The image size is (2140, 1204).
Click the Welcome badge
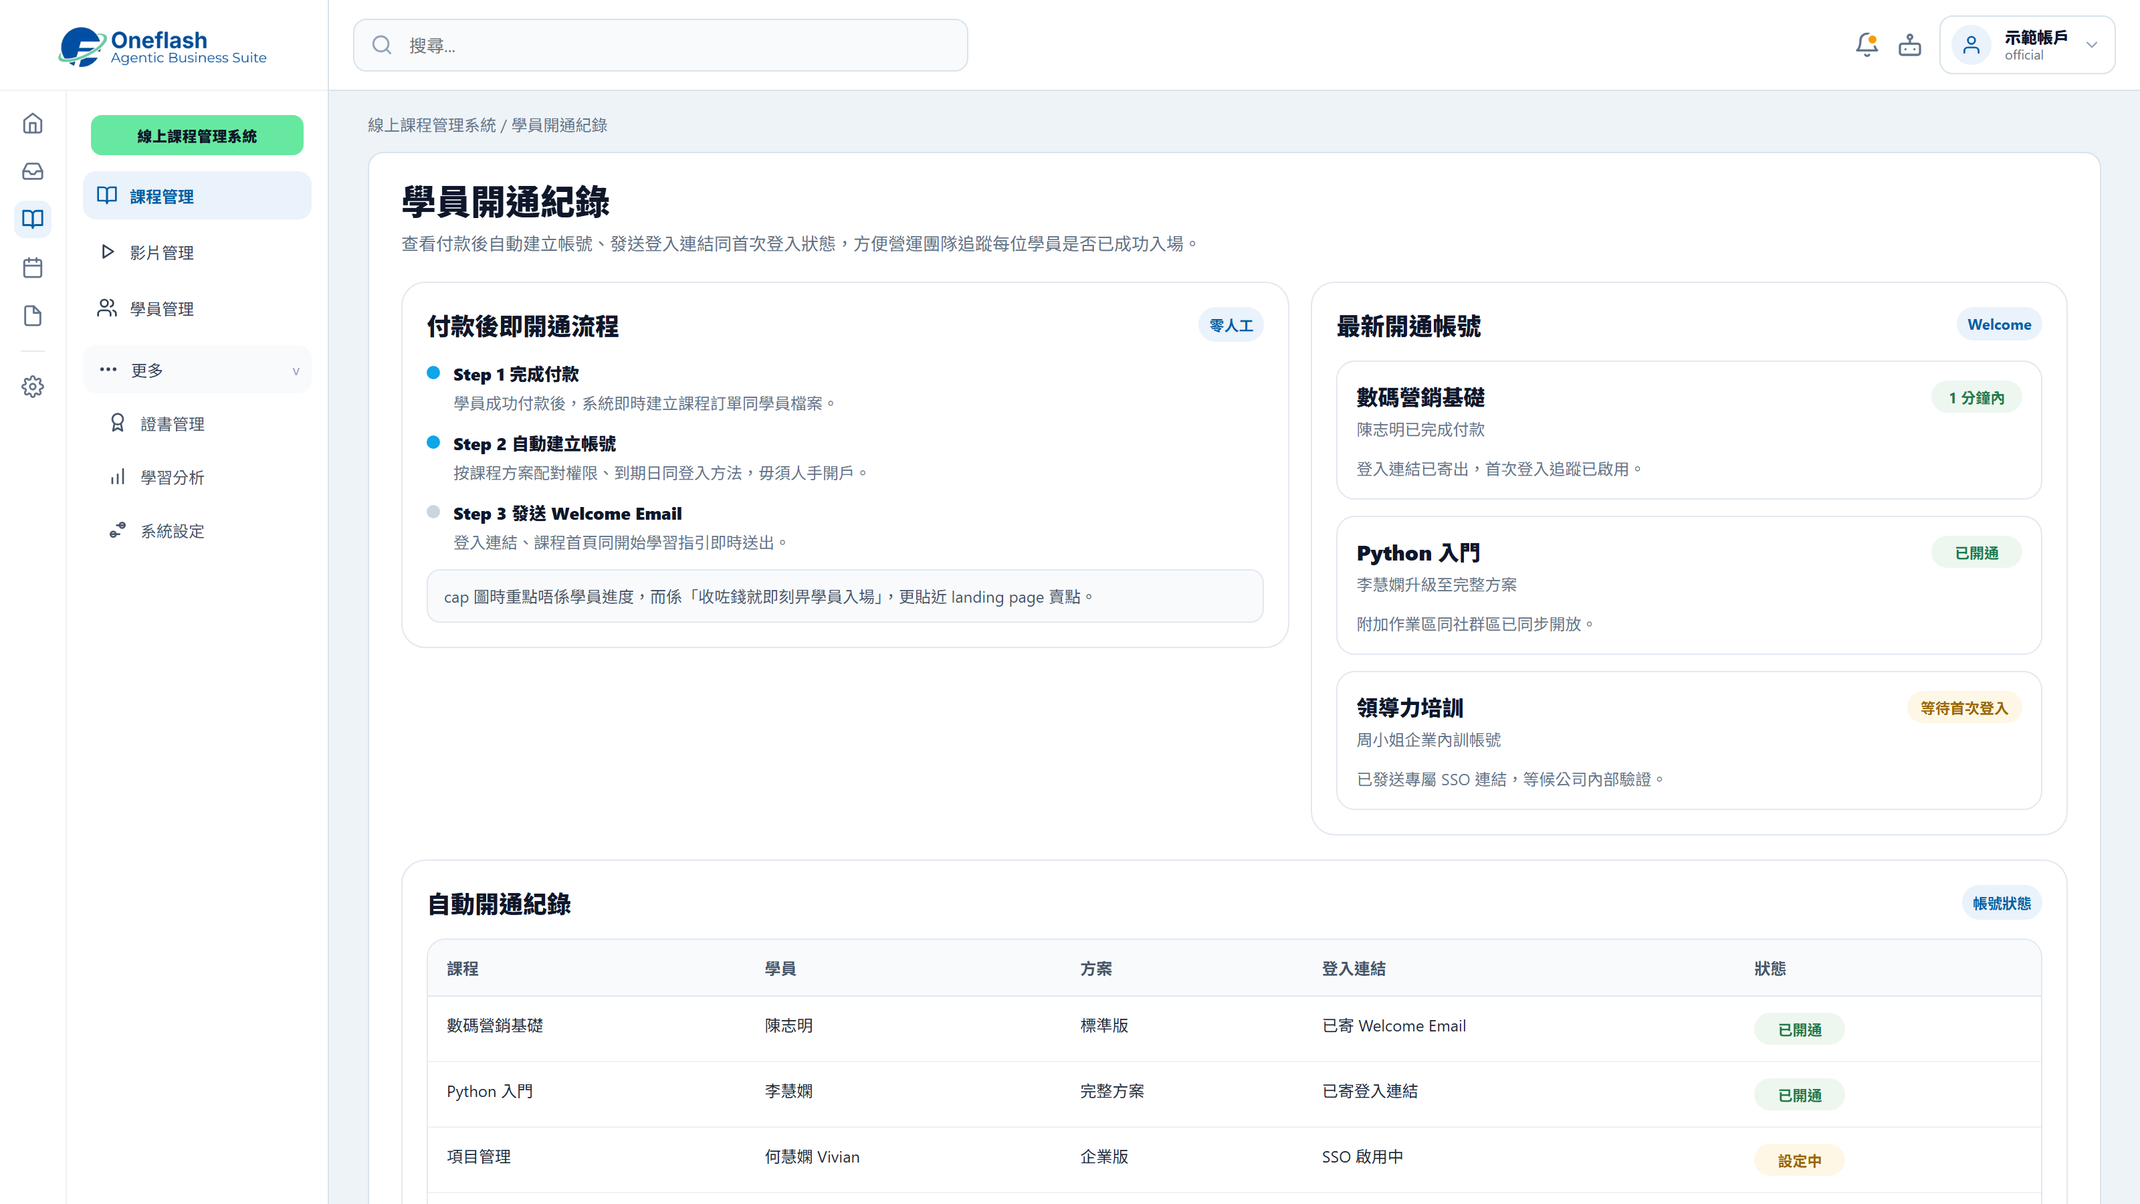pos(1999,324)
